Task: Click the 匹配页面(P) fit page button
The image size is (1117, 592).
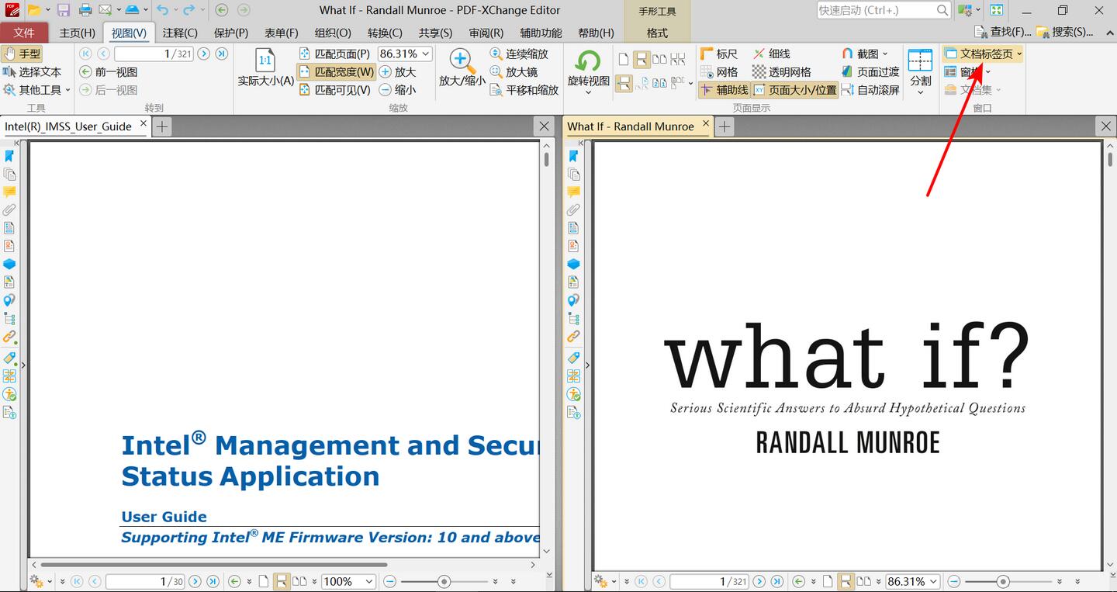Action: pyautogui.click(x=334, y=54)
